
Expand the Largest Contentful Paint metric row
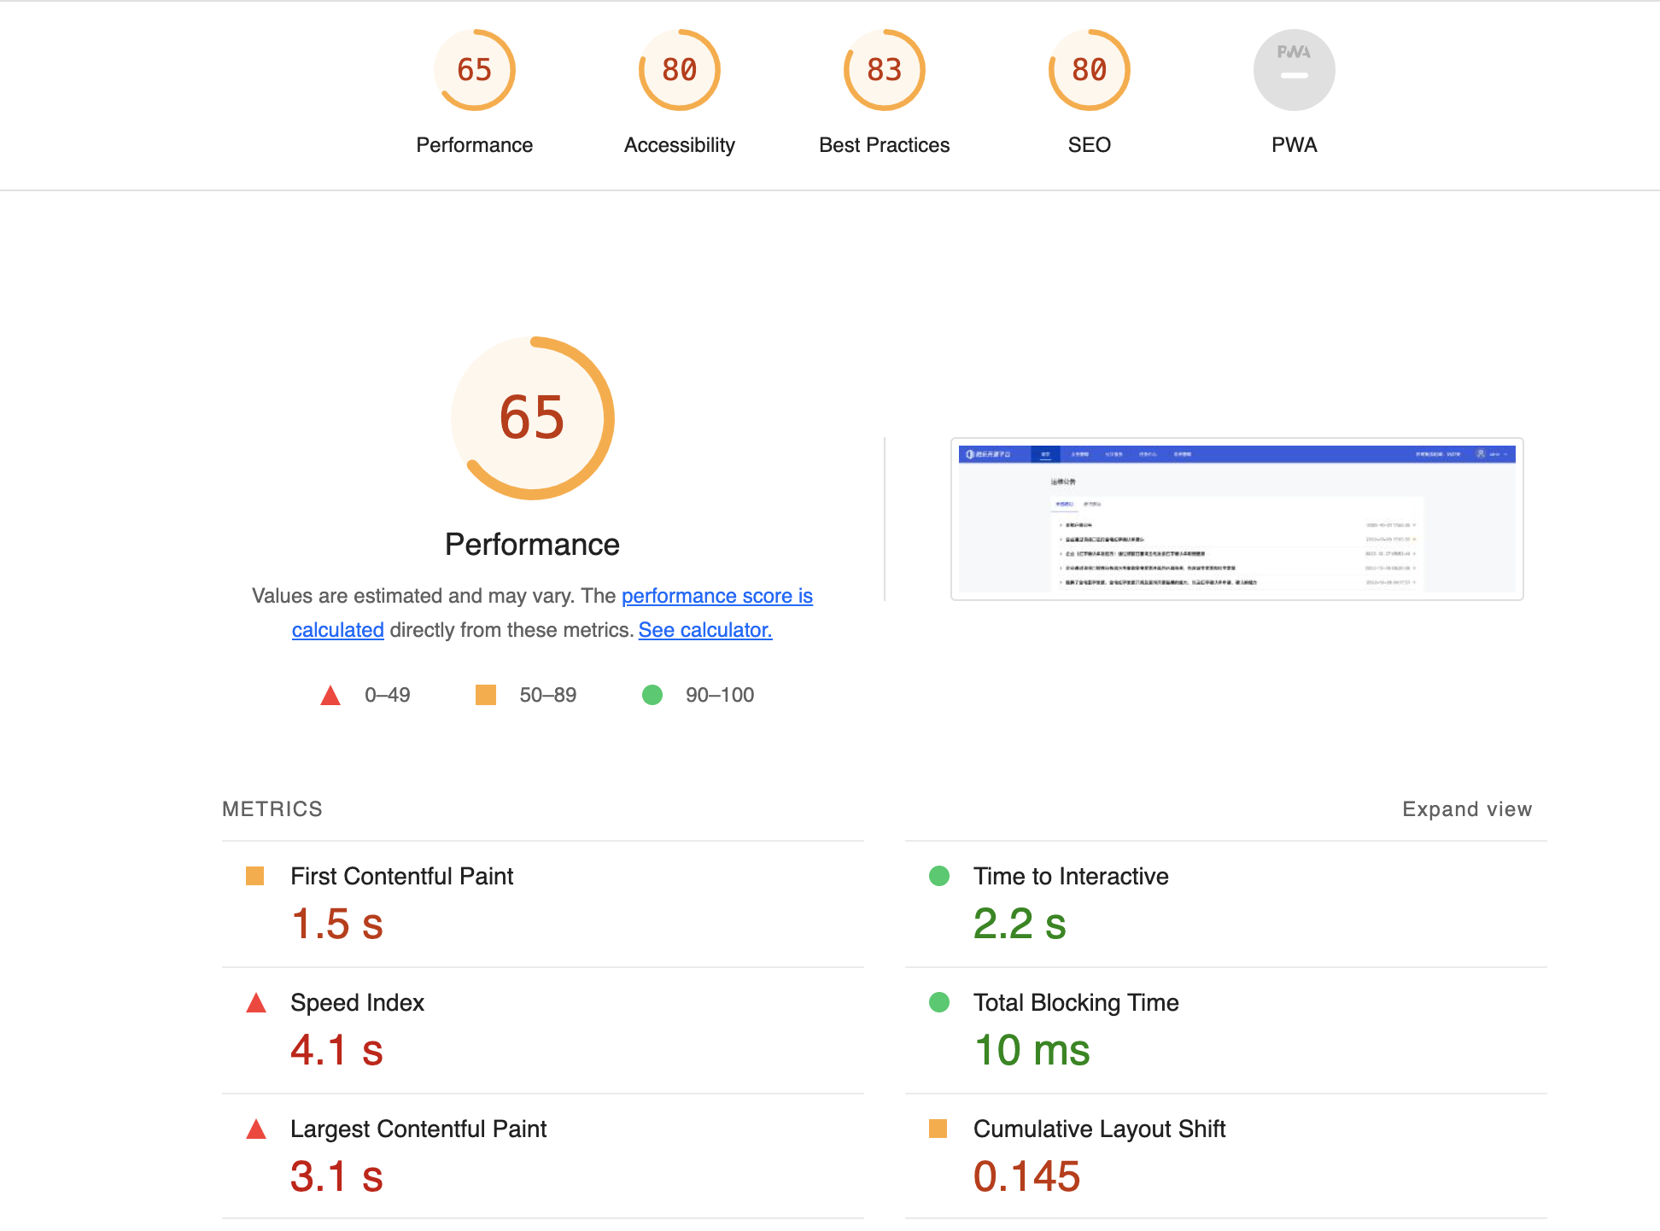pos(418,1129)
